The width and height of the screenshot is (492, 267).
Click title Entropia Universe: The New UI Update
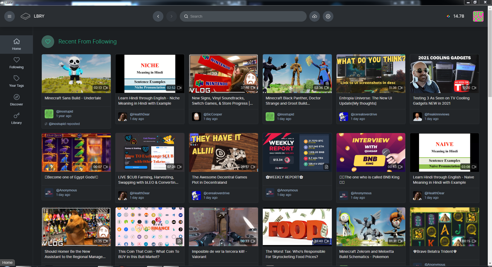(366, 101)
